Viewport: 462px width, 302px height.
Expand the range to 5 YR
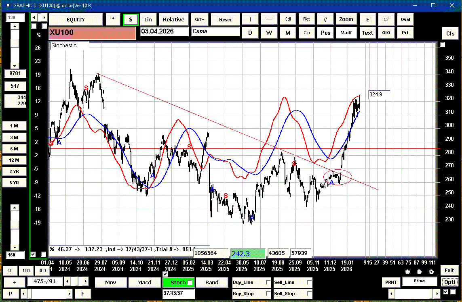[x=14, y=183]
